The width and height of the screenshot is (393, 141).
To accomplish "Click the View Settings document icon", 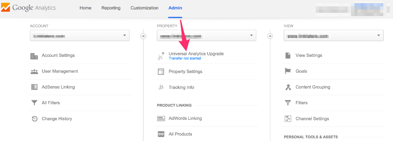I will tap(288, 56).
